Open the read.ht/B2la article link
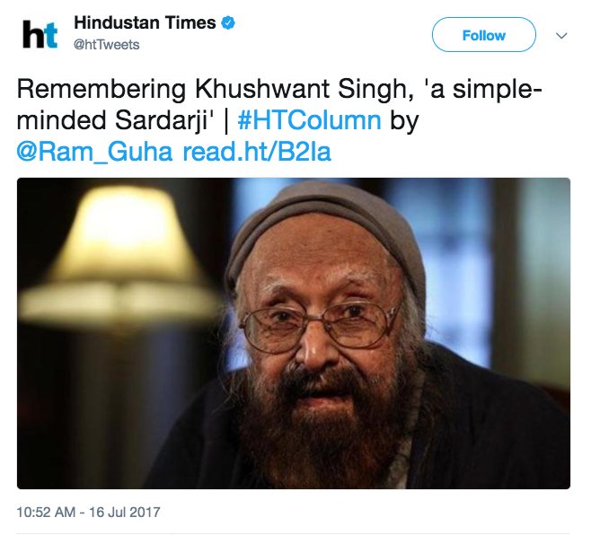The width and height of the screenshot is (591, 535). 257,152
